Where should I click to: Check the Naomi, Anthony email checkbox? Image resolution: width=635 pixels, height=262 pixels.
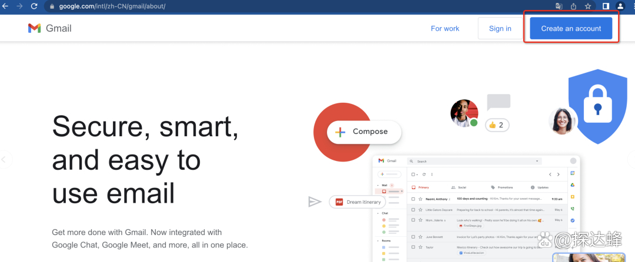[413, 199]
